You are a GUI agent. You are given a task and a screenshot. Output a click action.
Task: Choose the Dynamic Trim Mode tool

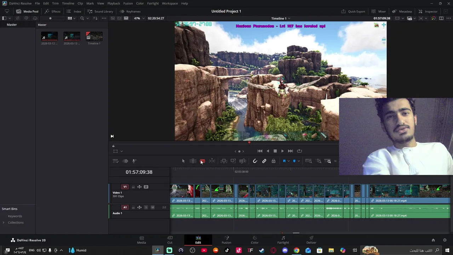pyautogui.click(x=212, y=161)
